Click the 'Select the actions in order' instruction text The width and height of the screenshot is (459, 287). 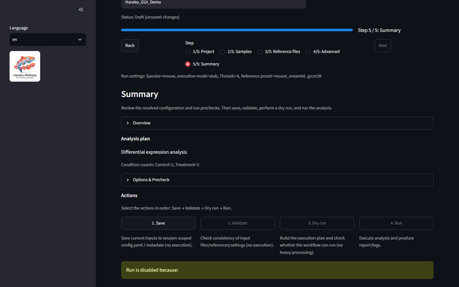point(176,208)
